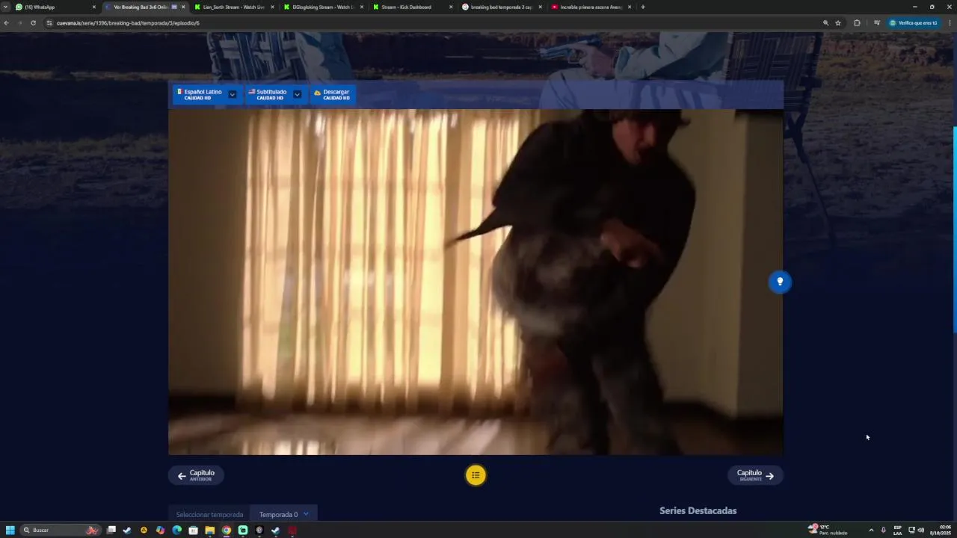Click the site info icon in address bar
The height and width of the screenshot is (538, 957).
coord(49,23)
